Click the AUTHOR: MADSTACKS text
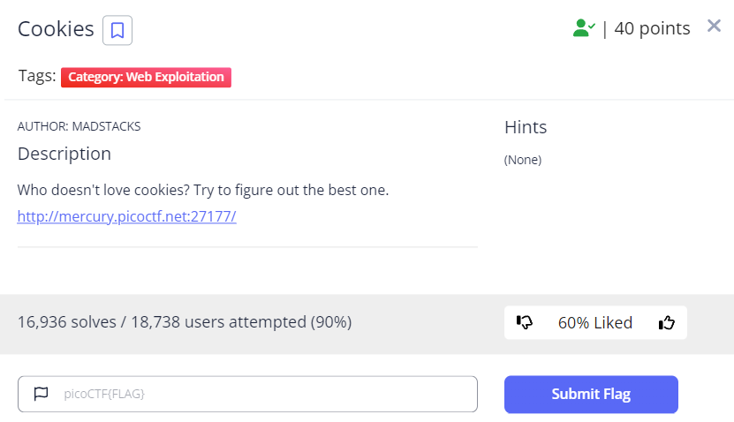This screenshot has height=422, width=734. click(79, 126)
